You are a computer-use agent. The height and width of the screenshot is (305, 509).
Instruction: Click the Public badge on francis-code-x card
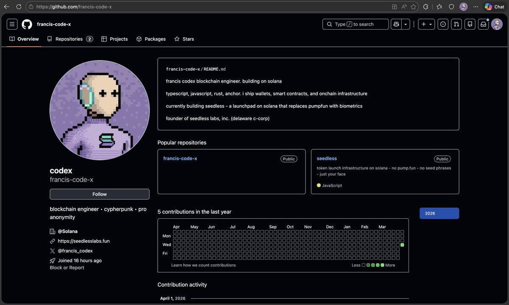[x=289, y=159]
